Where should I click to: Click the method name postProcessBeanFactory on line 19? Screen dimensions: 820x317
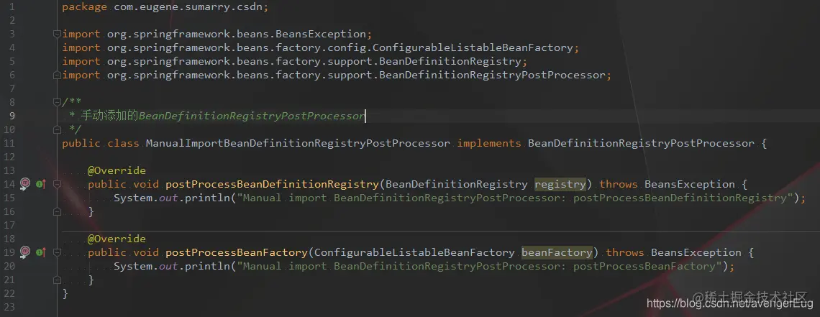click(x=237, y=252)
